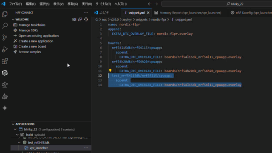The image size is (272, 153).
Task: Click the VS Code logo menu icon
Action: pos(3,4)
